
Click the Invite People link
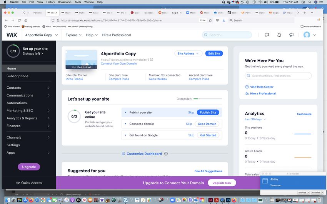point(74,79)
